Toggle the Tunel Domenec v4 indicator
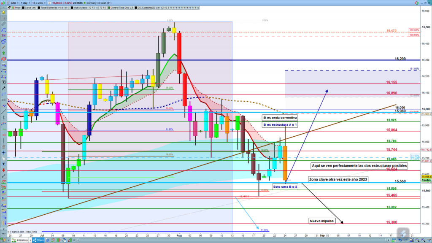The image size is (432, 243). pyautogui.click(x=54, y=8)
